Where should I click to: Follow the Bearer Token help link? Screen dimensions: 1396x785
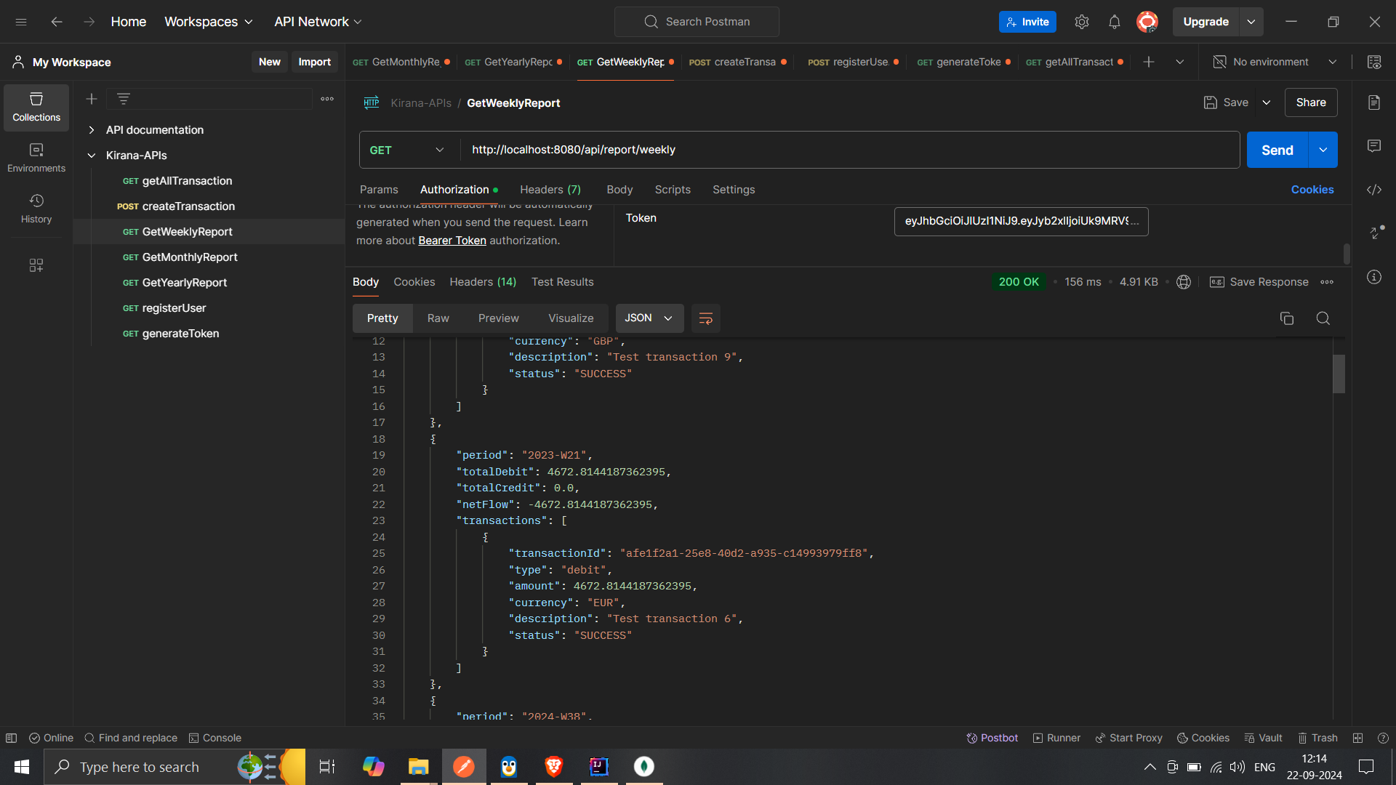point(452,241)
